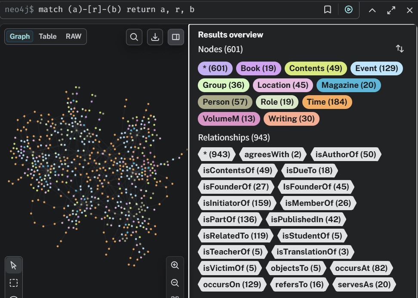This screenshot has height=298, width=418.
Task: Run the Cypher query with play icon
Action: pyautogui.click(x=348, y=9)
